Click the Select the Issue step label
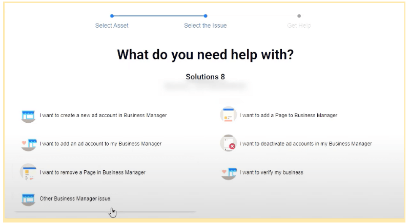The height and width of the screenshot is (223, 409). coord(206,26)
